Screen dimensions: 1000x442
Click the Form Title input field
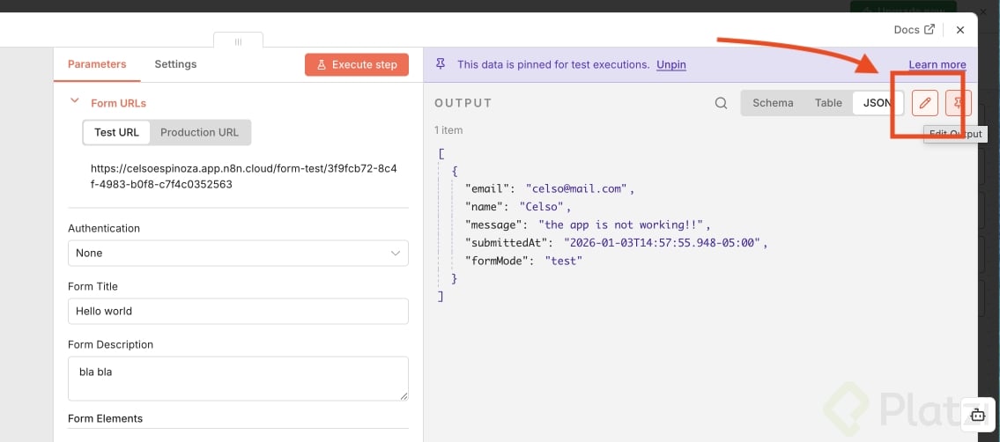click(238, 311)
